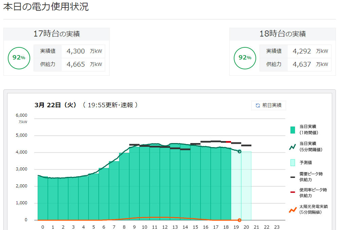Viewport: 343px width, 230px height.
Task: Click the 6,000 y-axis label
Action: (x=21, y=115)
